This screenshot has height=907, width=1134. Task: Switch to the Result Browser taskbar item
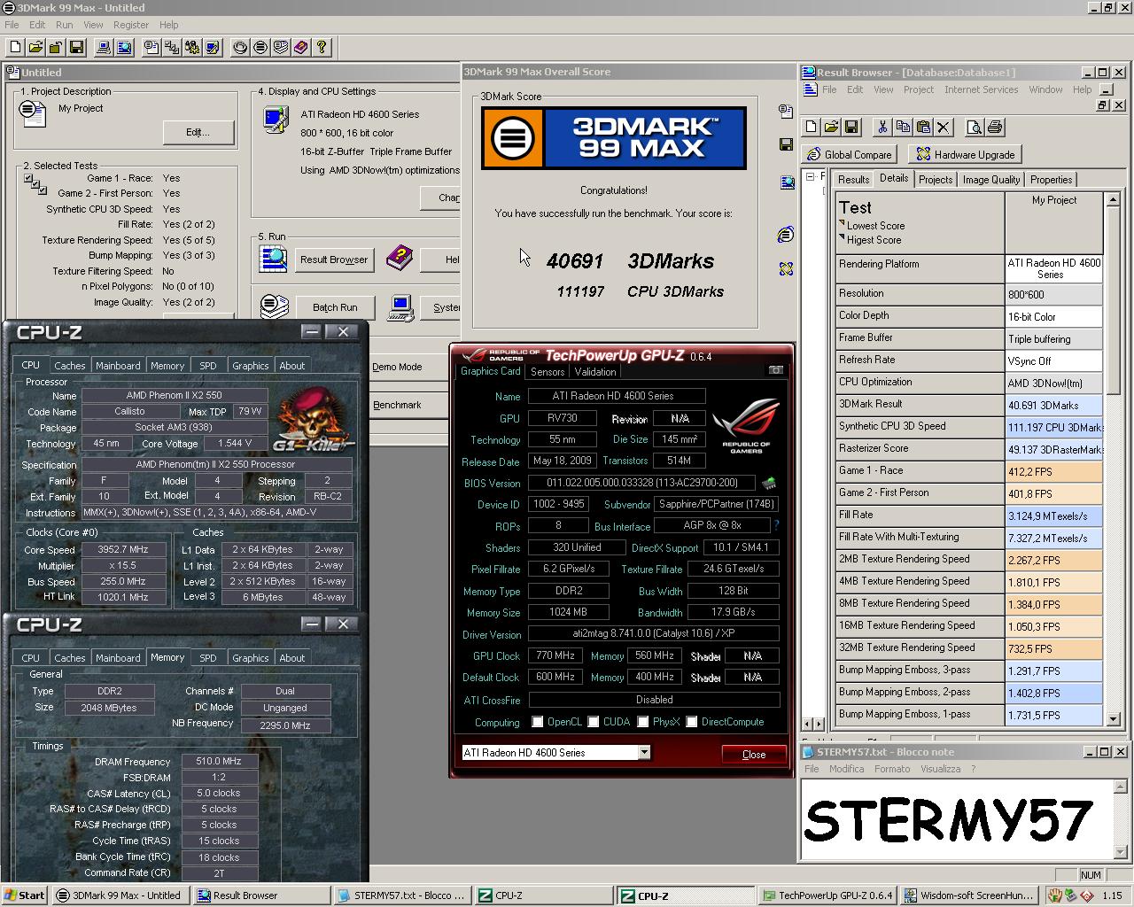coord(261,895)
